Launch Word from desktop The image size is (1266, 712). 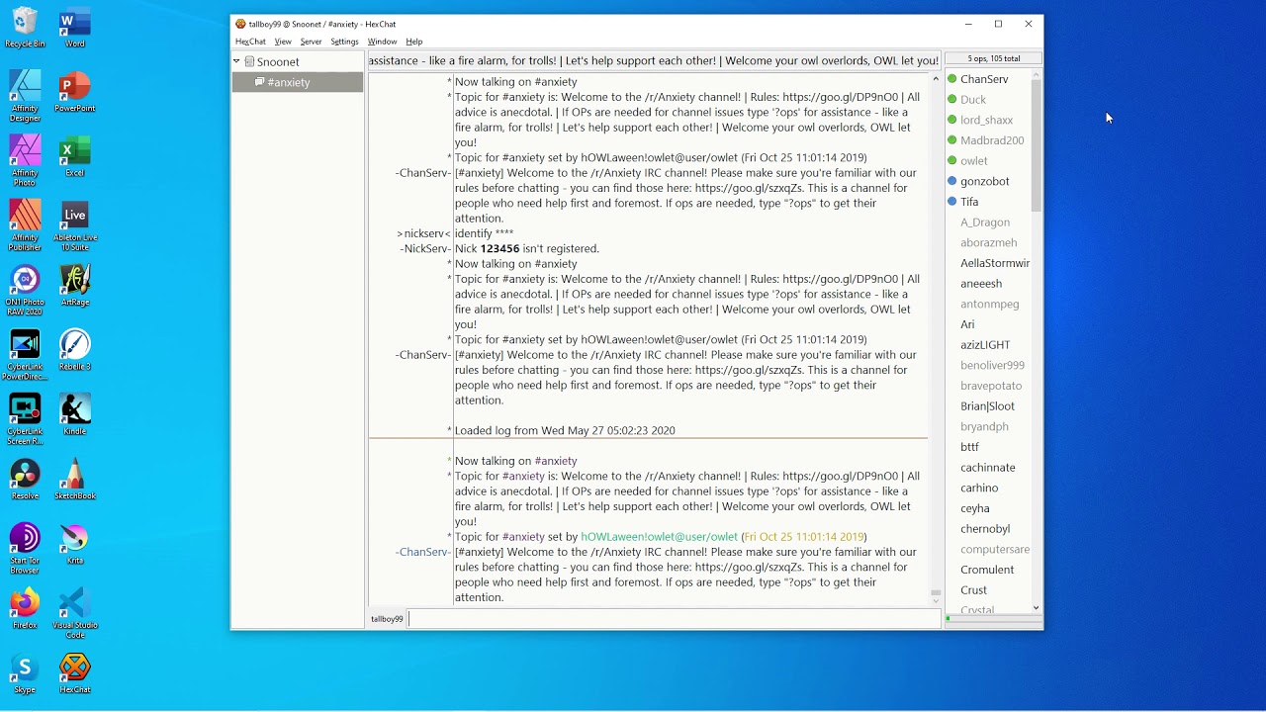click(x=74, y=28)
